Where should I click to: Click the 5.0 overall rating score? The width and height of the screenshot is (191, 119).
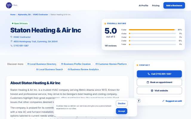(111, 31)
